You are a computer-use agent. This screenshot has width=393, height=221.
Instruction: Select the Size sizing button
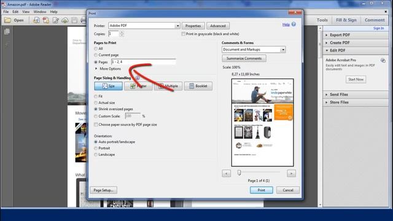coord(108,86)
